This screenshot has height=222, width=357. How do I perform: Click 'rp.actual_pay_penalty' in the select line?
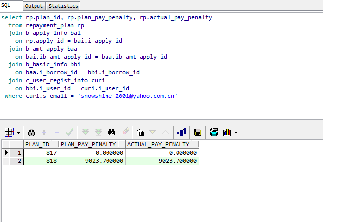pos(176,17)
